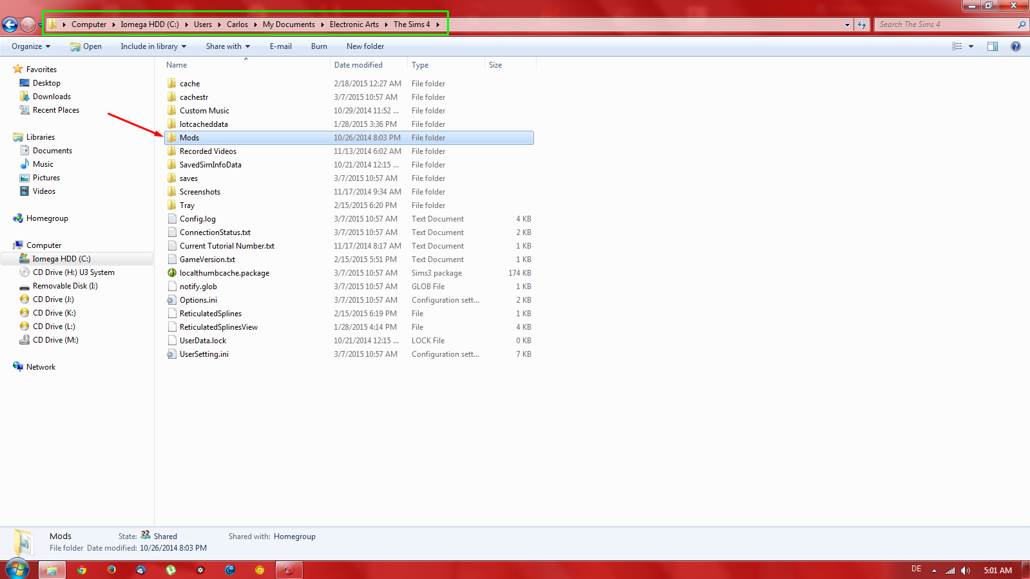Click Users in the address path
1030x579 pixels.
203,24
